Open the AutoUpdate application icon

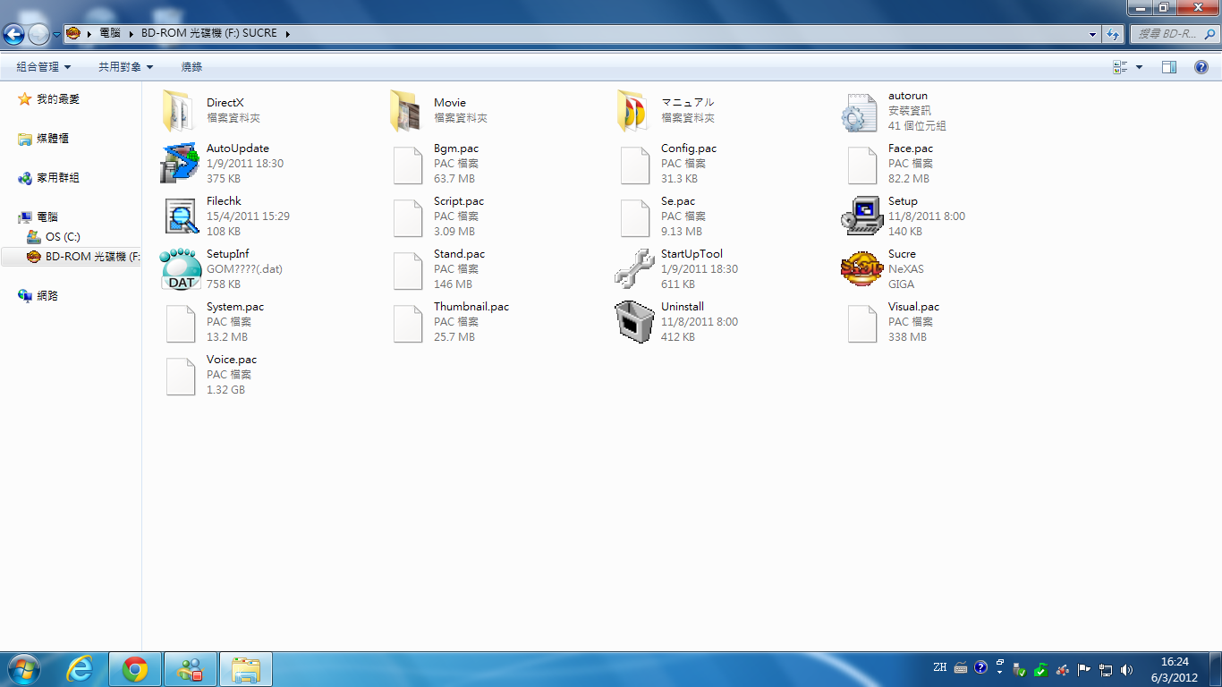(x=180, y=164)
